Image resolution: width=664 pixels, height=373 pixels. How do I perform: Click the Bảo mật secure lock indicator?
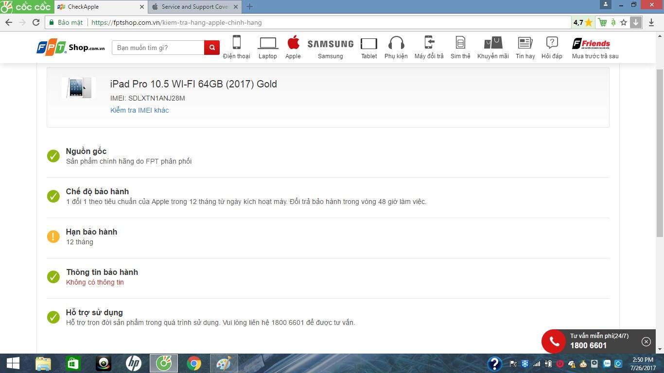tap(66, 22)
